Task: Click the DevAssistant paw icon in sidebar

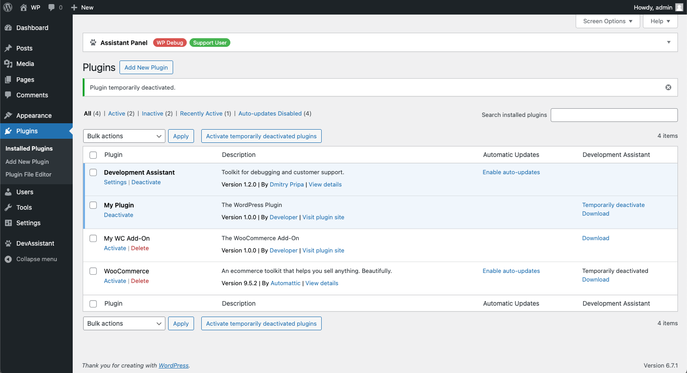Action: tap(8, 243)
